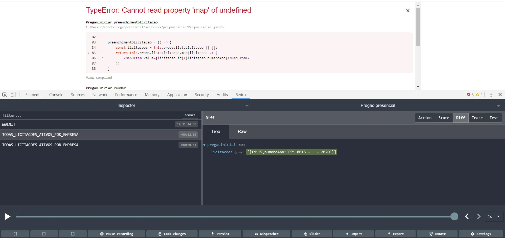Viewport: 505px width, 238px height.
Task: Open Redux DevTools Settings
Action: [x=481, y=234]
